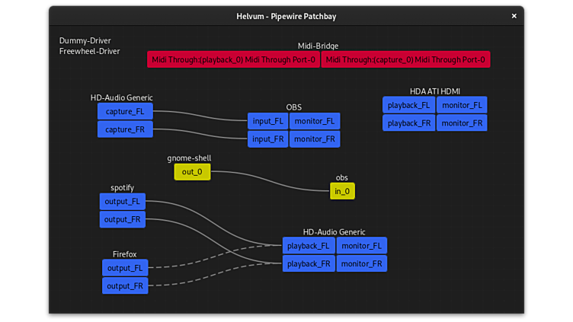The width and height of the screenshot is (573, 322).
Task: Click the red Midi Through playback_0 port
Action: coord(233,59)
